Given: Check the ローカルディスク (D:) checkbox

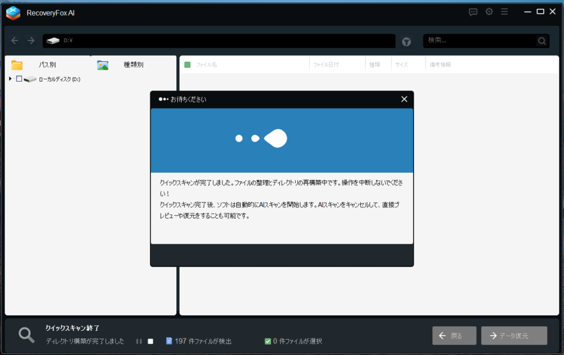Looking at the screenshot, I should click(19, 79).
